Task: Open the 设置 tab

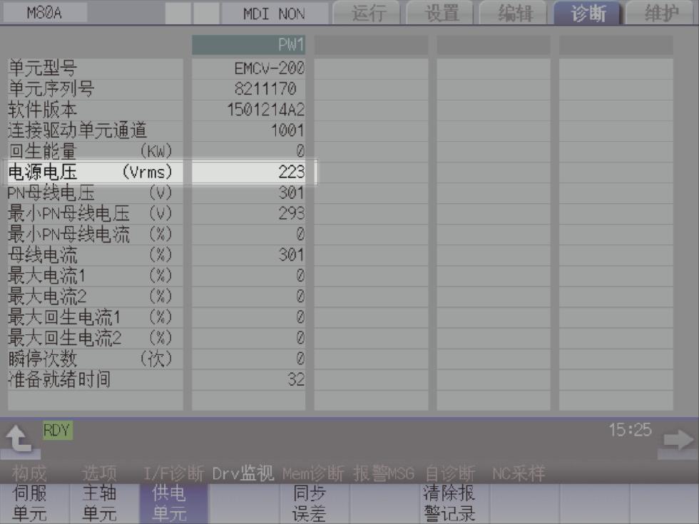Action: click(442, 14)
